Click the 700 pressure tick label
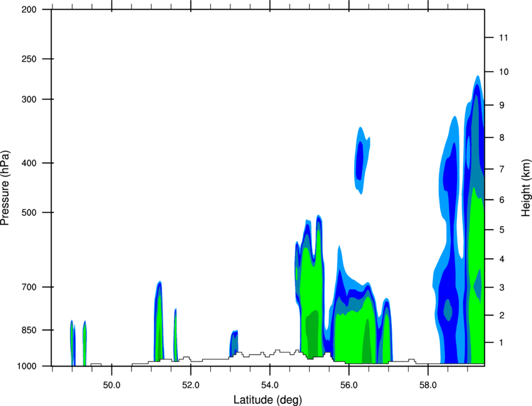Viewport: 532px width, 406px height. point(29,287)
